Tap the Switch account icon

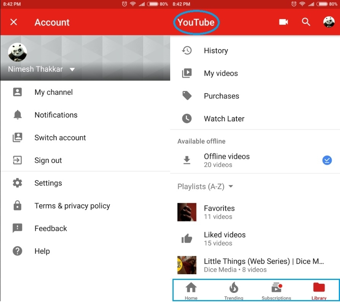18,138
